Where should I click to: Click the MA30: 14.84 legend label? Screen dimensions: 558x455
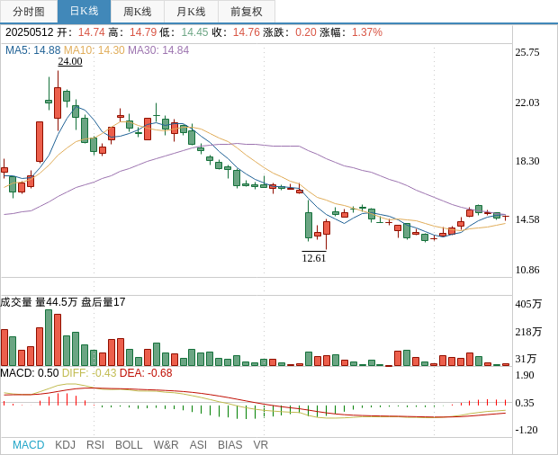point(158,50)
